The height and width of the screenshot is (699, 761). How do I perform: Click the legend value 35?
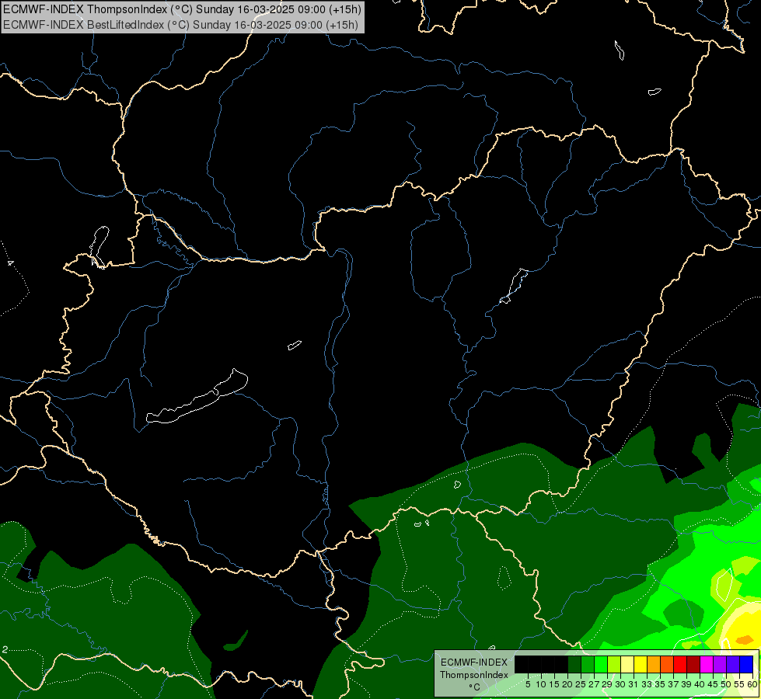pyautogui.click(x=660, y=684)
